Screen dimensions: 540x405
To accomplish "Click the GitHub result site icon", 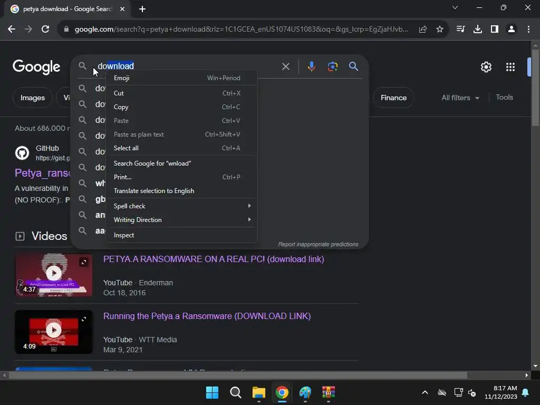I will click(x=22, y=152).
